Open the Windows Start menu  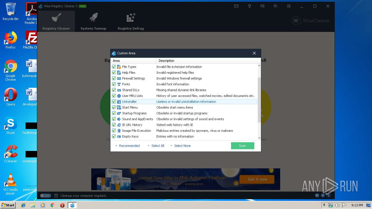click(x=8, y=205)
